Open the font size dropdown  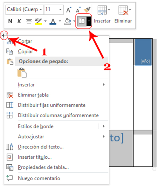60,10
